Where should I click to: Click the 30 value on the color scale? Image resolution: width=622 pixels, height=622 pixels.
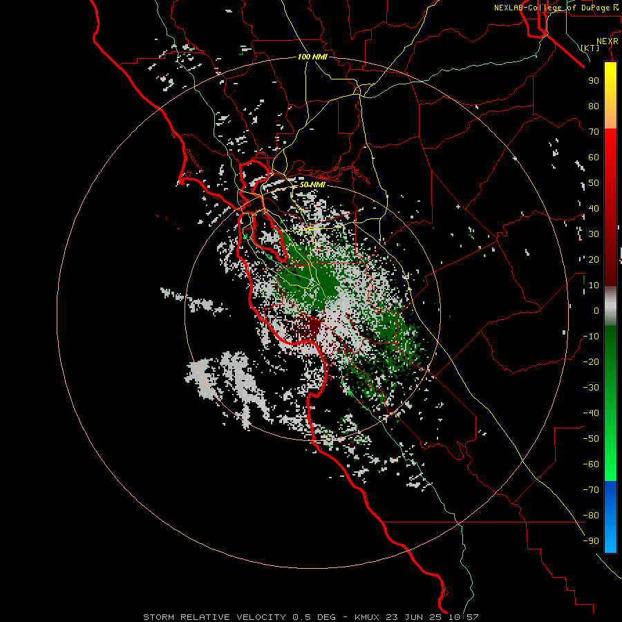pyautogui.click(x=594, y=234)
